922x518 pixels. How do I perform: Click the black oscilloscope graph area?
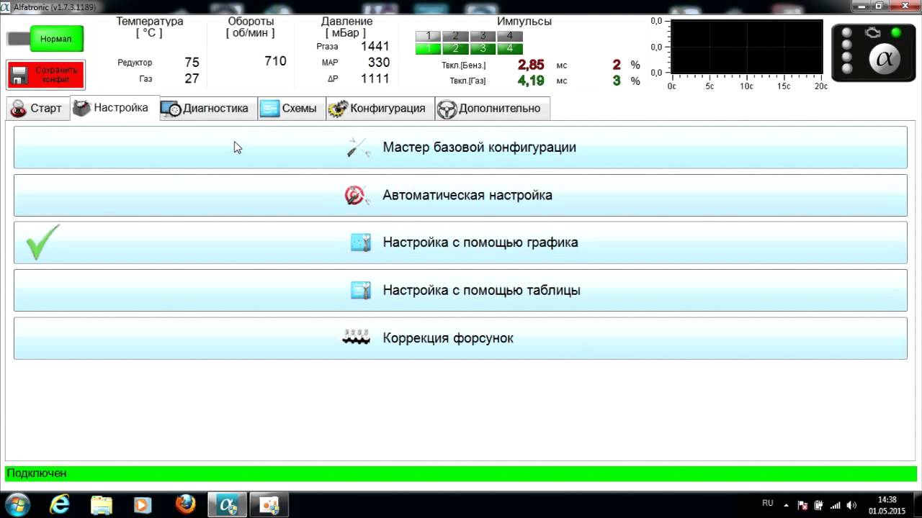747,47
